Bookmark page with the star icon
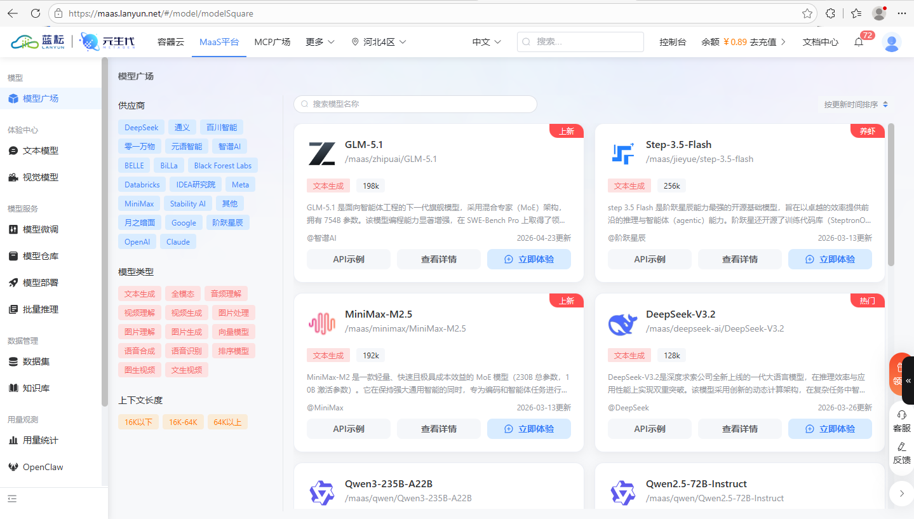The width and height of the screenshot is (914, 519). pos(807,13)
